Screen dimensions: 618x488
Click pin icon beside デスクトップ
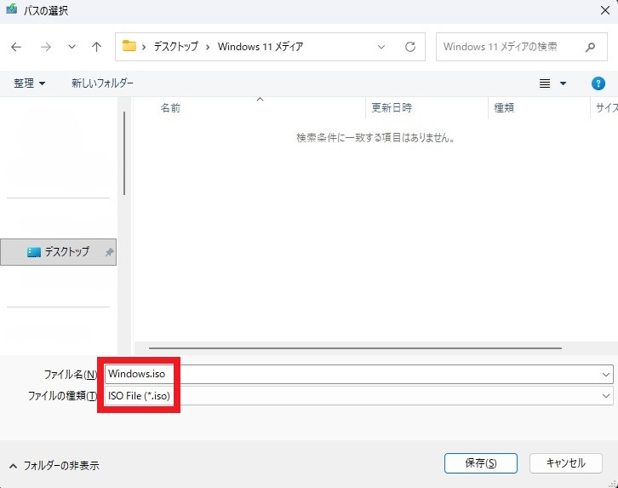(x=110, y=252)
